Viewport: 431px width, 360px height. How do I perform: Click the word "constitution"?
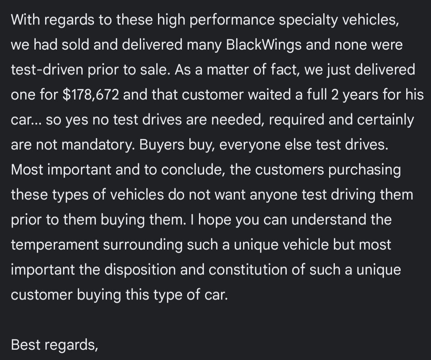tap(248, 269)
